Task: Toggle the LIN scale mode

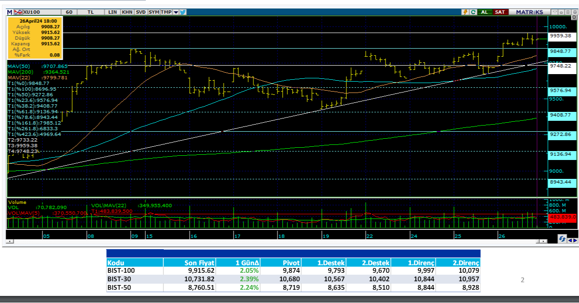Action: 113,12
